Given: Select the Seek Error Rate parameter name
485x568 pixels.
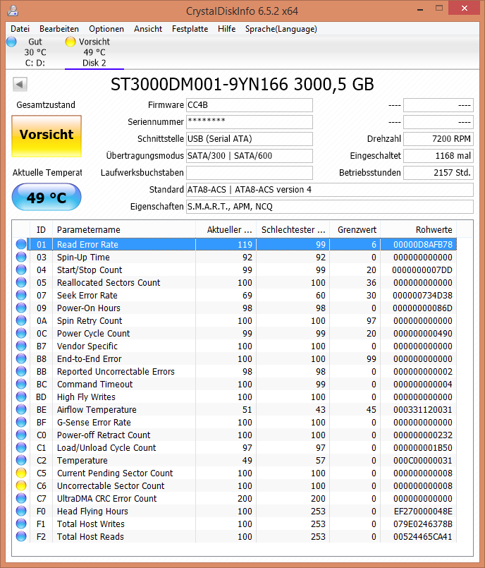Looking at the screenshot, I should pos(87,295).
